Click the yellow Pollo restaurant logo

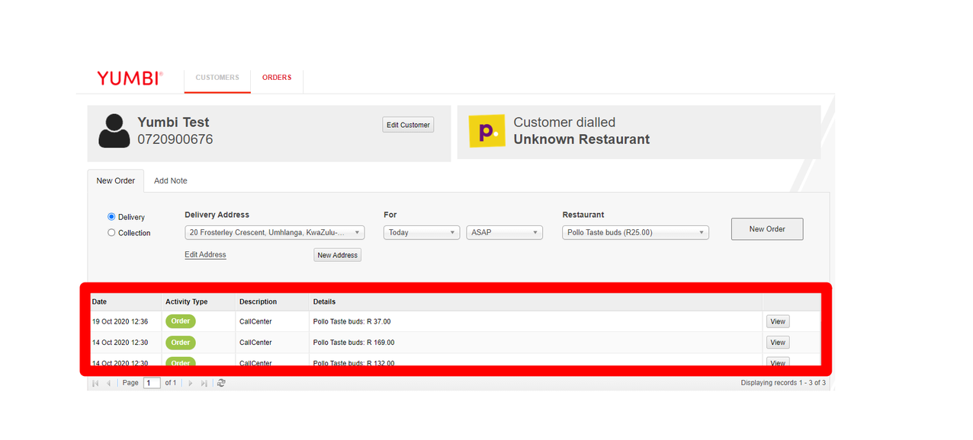[486, 131]
